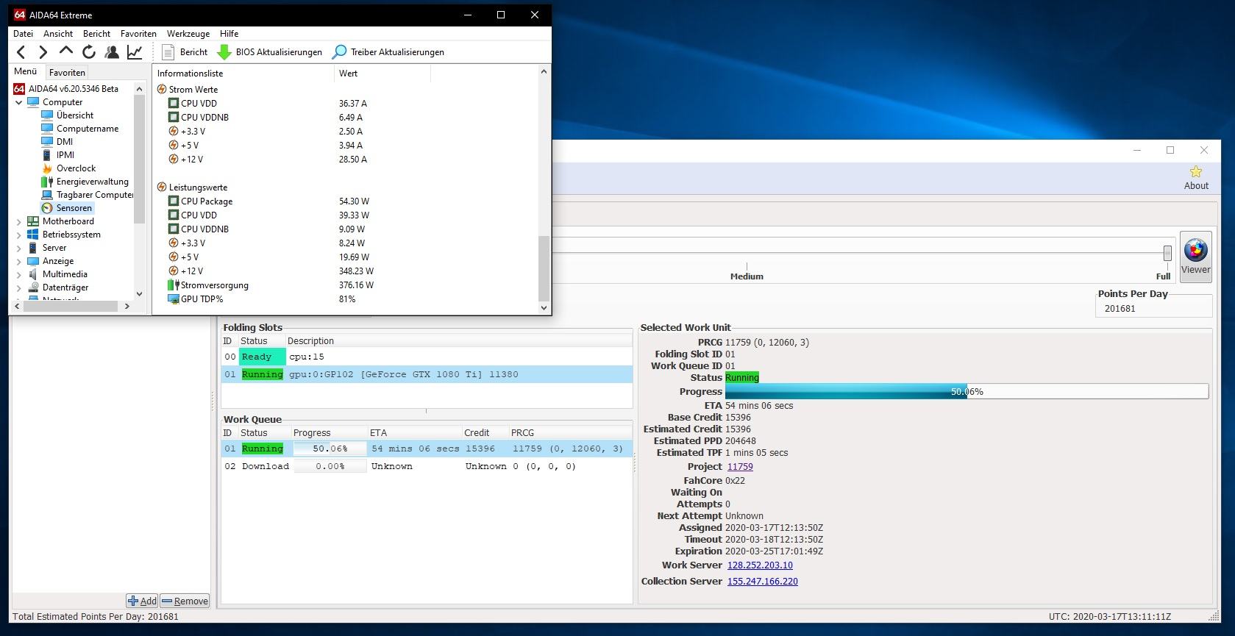Click Wert column header
This screenshot has width=1235, height=636.
coord(382,73)
